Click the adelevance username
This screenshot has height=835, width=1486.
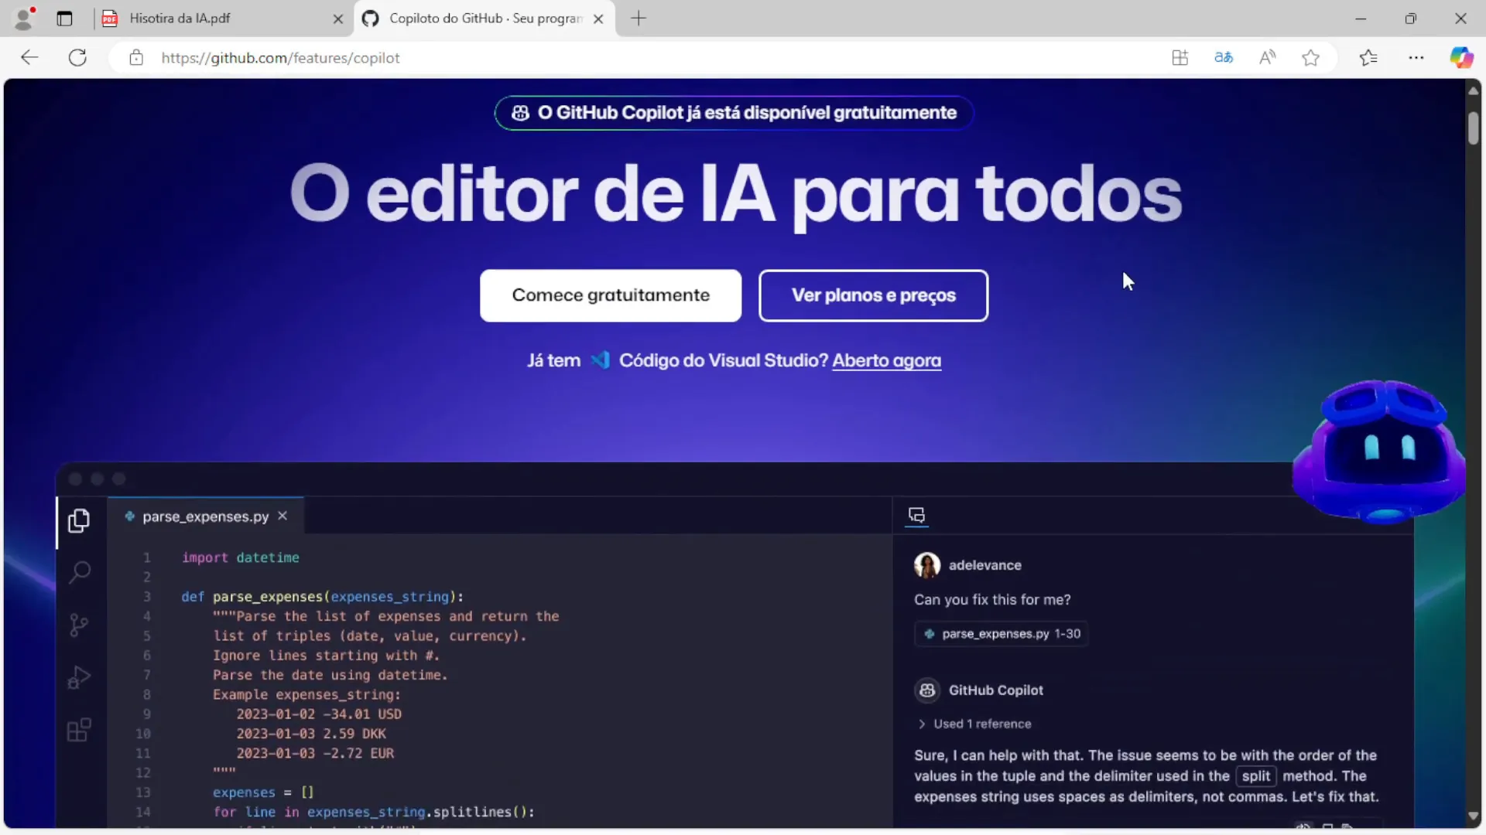click(984, 565)
